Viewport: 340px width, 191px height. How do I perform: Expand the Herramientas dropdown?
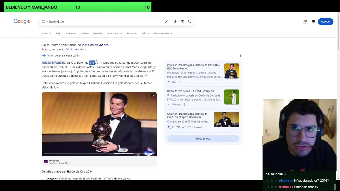(163, 33)
